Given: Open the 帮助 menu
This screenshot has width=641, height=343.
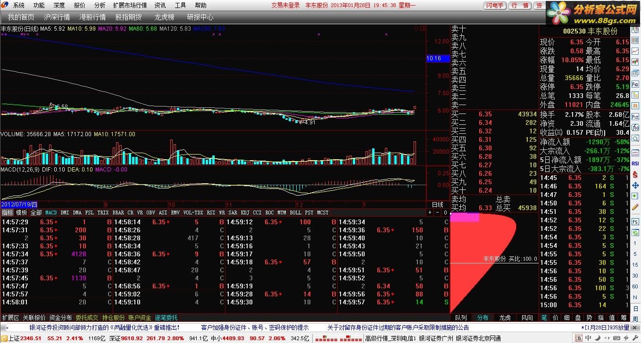Looking at the screenshot, I should click(200, 5).
